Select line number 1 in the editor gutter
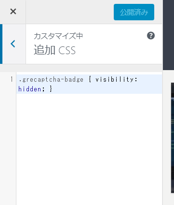Image resolution: width=174 pixels, height=205 pixels. tap(12, 79)
